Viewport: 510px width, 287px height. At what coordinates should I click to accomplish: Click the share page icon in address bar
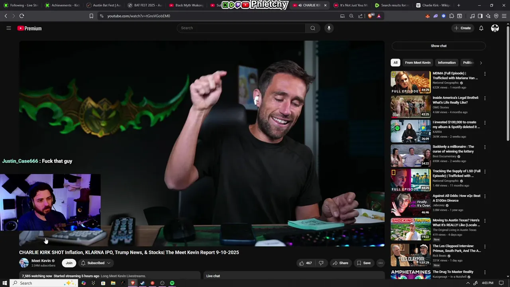[x=360, y=16]
